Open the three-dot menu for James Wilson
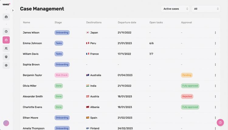Image resolution: width=228 pixels, height=130 pixels. (215, 32)
